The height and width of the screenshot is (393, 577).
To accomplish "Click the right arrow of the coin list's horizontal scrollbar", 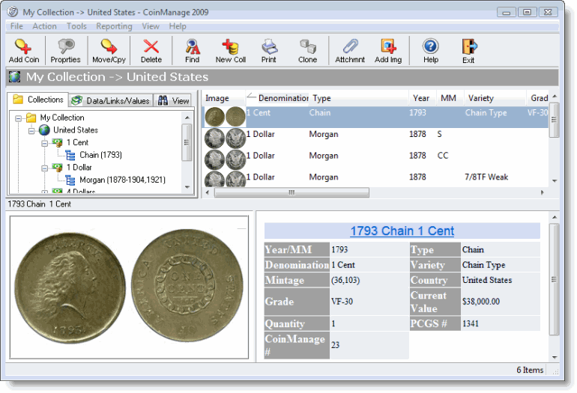I will pos(542,192).
